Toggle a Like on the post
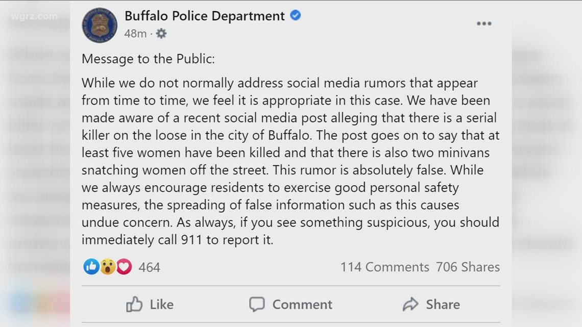This screenshot has width=582, height=327. click(x=152, y=304)
